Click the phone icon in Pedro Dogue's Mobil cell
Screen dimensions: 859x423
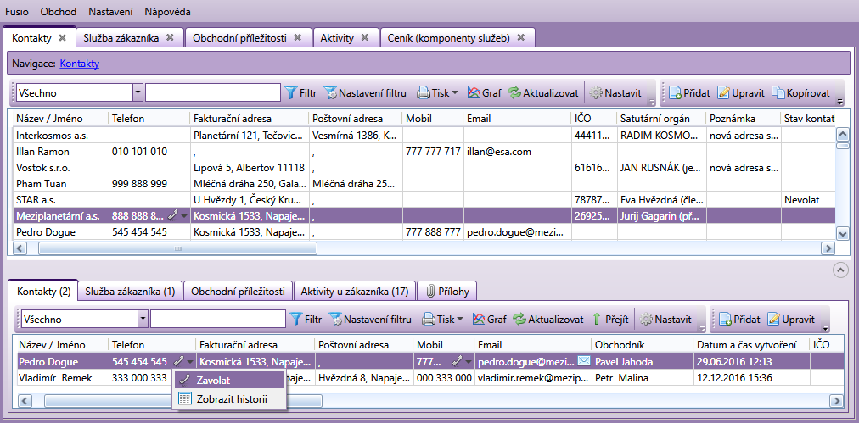click(x=456, y=361)
